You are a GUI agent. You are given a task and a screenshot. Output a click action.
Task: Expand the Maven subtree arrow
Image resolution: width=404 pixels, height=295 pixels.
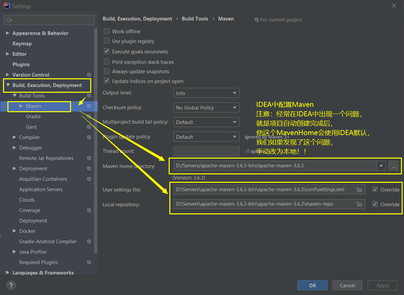[x=21, y=106]
